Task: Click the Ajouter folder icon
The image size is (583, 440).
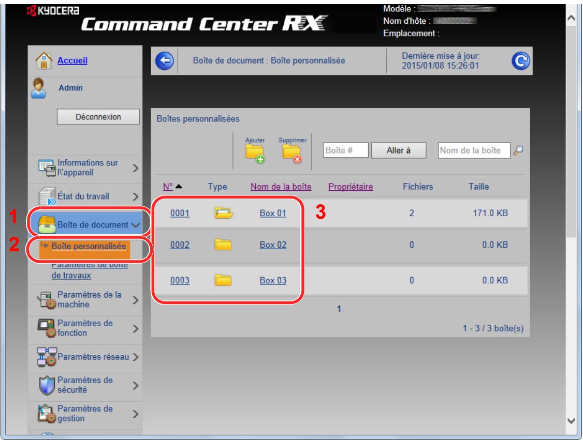Action: pos(255,154)
